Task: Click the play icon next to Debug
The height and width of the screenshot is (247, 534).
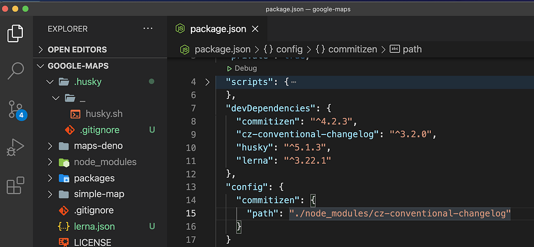Action: click(229, 69)
